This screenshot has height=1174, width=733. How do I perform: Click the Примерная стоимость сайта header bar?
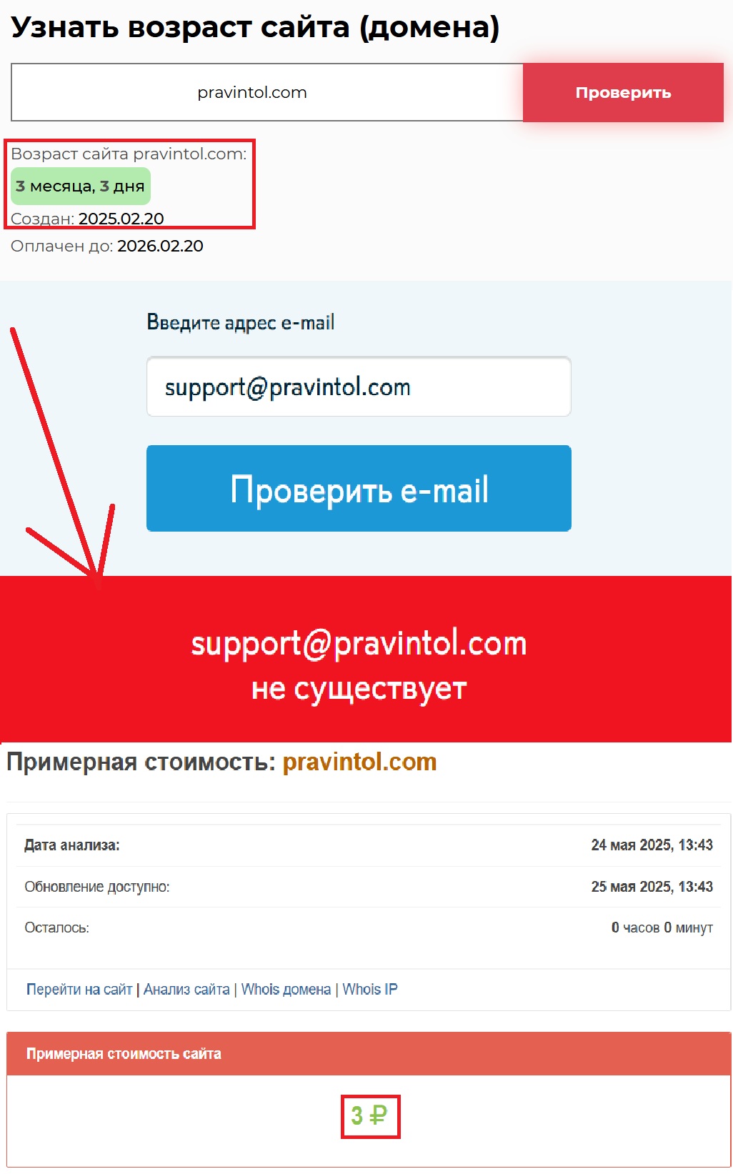tap(369, 1053)
